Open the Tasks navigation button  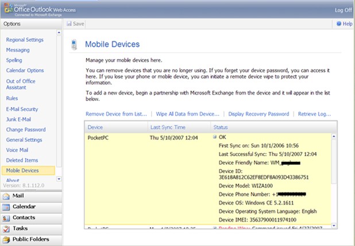pos(31,229)
